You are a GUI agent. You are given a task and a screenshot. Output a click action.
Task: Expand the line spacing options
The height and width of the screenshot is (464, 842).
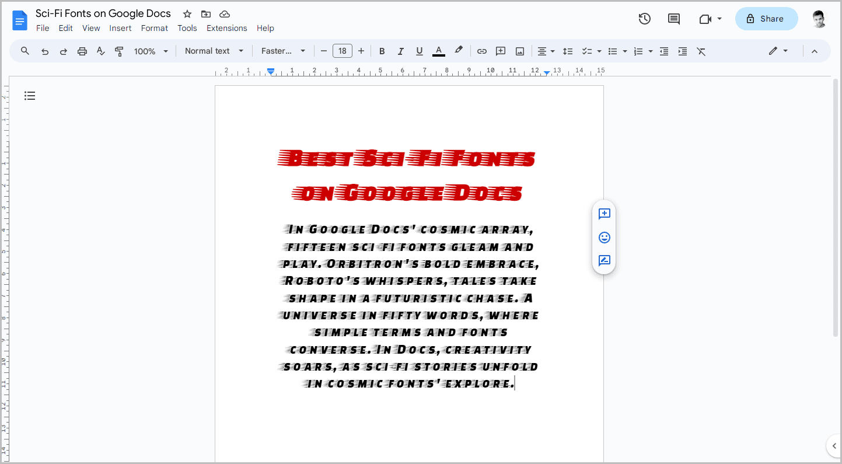[568, 51]
